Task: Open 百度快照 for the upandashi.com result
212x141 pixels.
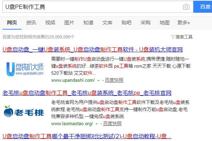Action: (x=114, y=80)
